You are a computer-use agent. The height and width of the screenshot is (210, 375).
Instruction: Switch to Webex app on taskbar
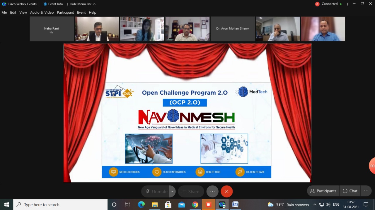[x=222, y=204]
